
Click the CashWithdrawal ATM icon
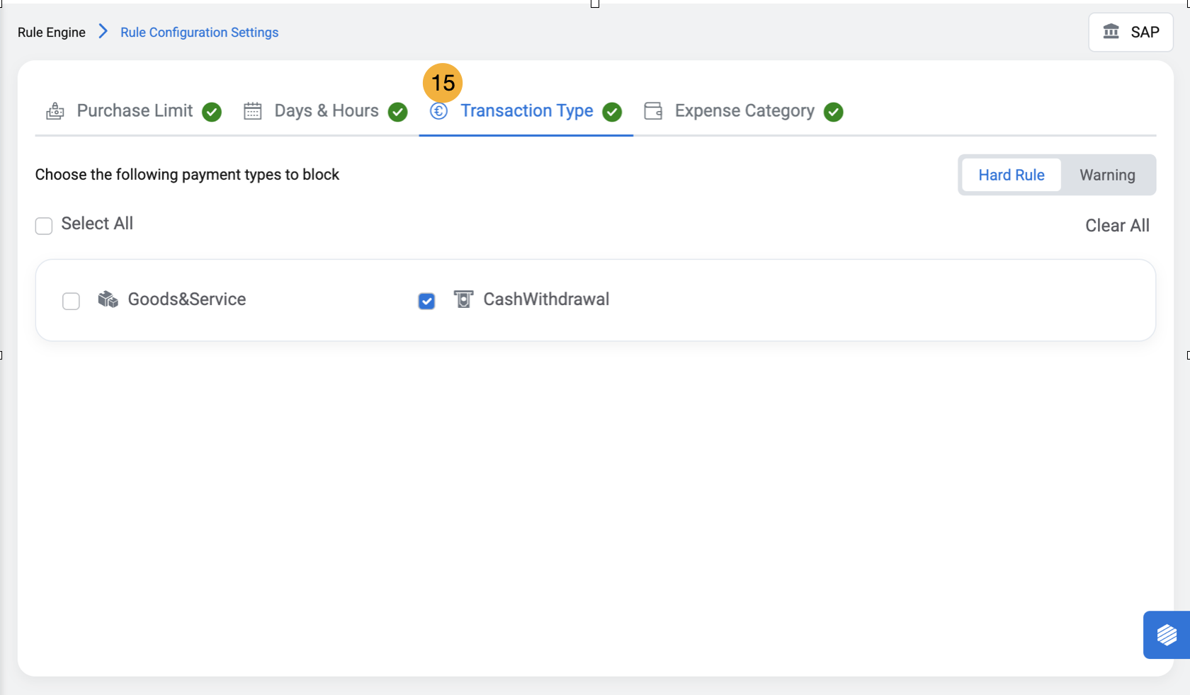click(463, 299)
